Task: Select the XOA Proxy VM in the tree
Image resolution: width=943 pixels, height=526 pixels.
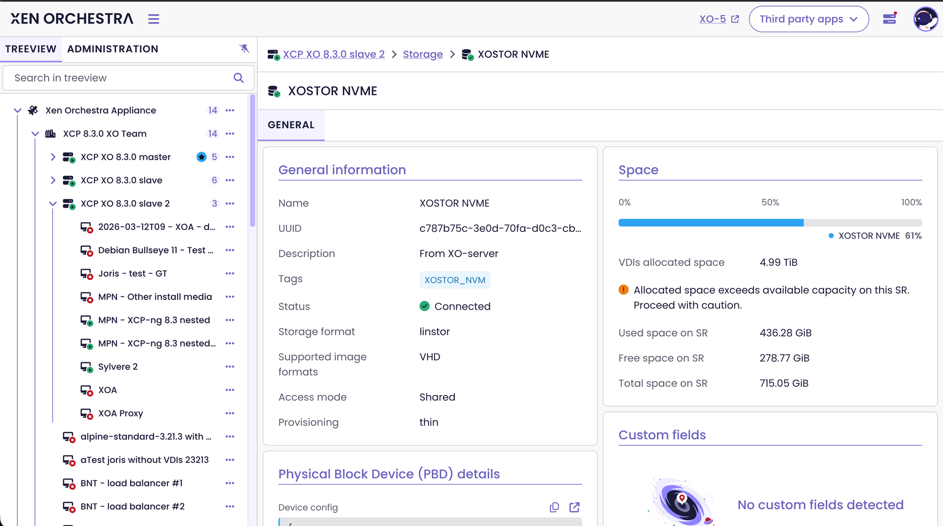Action: [x=121, y=413]
